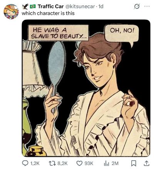Click the 8,2K reposts count
Viewport: 154px width, 171px height.
pos(62,163)
